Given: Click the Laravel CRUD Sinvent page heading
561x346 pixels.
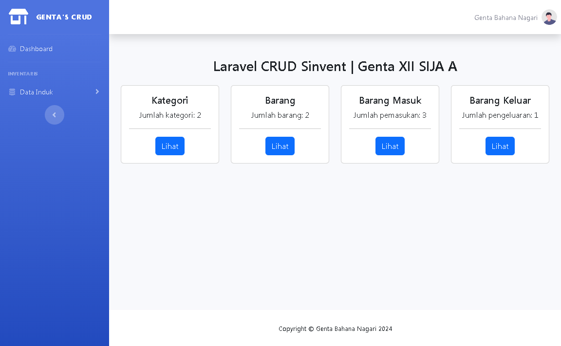Looking at the screenshot, I should pos(335,66).
